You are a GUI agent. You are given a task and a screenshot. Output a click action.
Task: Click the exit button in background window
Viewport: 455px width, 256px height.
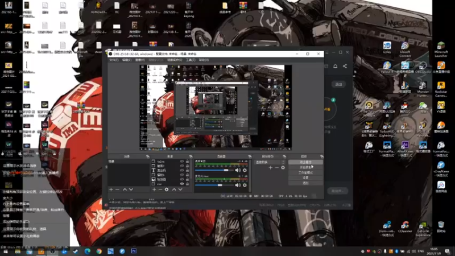click(x=338, y=84)
